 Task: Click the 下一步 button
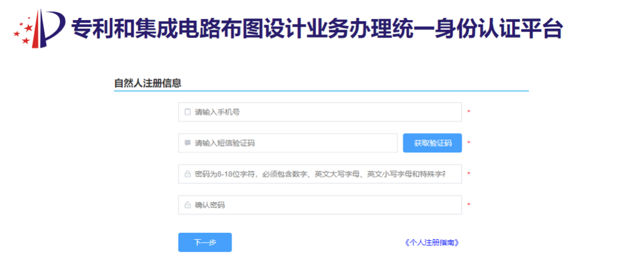[205, 243]
